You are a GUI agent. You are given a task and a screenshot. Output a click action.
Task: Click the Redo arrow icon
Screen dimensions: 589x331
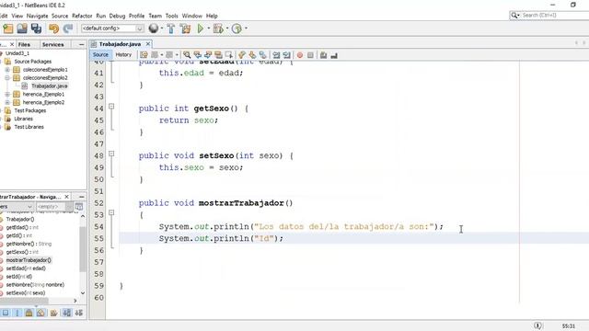68,29
